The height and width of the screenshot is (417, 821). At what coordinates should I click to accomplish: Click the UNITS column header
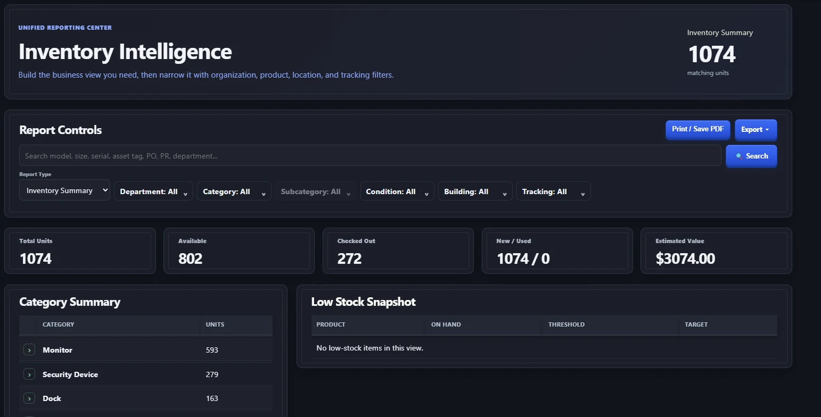coord(215,324)
